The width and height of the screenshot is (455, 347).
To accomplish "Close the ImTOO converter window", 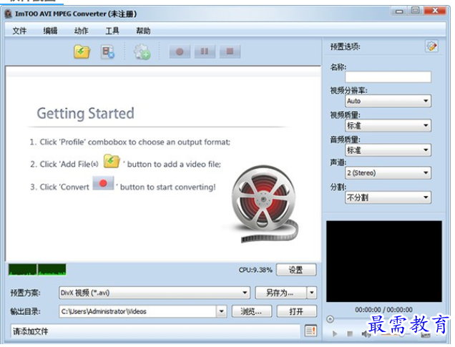I will (x=435, y=11).
